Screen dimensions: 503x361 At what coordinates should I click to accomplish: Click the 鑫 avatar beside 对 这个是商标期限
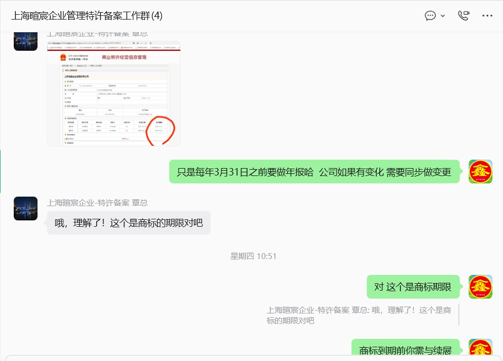click(x=480, y=286)
